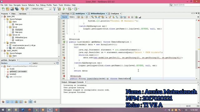Switch to the RMImethod.java tab
This screenshot has width=200, height=112.
[x=98, y=14]
